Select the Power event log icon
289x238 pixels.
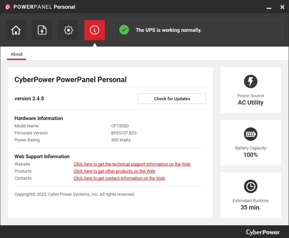point(42,30)
